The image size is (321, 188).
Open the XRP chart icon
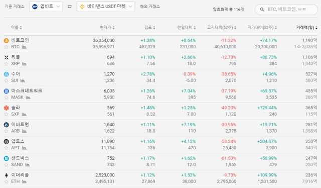[x=24, y=64]
